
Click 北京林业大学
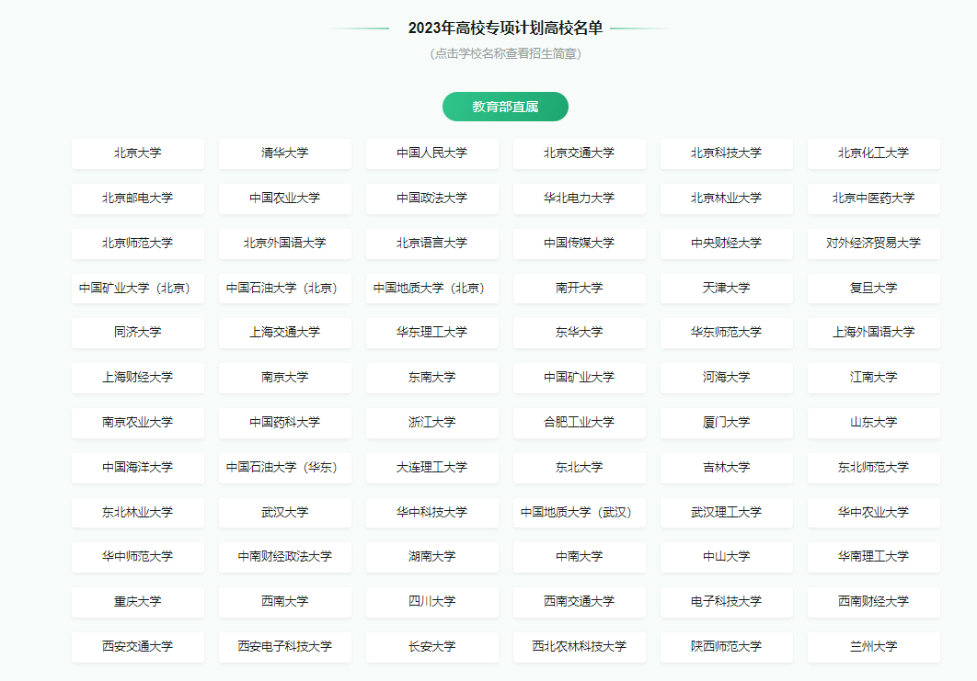(x=727, y=198)
